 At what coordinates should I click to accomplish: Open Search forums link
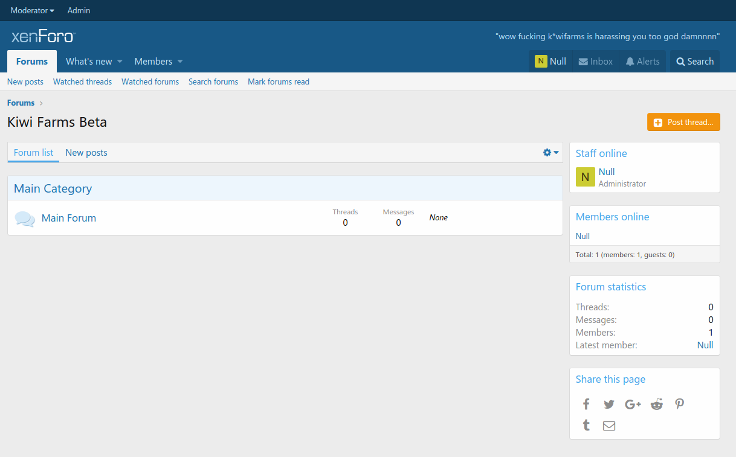pos(213,81)
